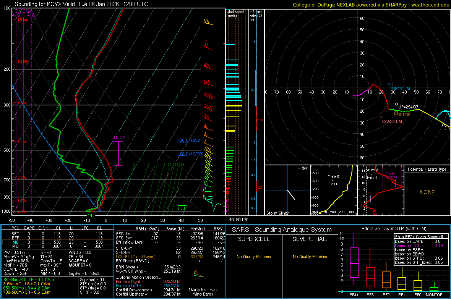451x299 pixels.
Task: Click the magenta 'based on LCL:' row
Action: pyautogui.click(x=419, y=246)
